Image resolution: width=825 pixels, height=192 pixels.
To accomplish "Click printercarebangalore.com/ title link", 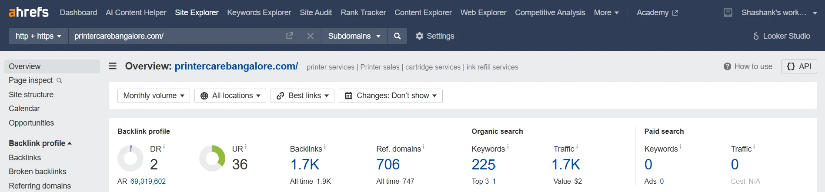I will coord(236,66).
